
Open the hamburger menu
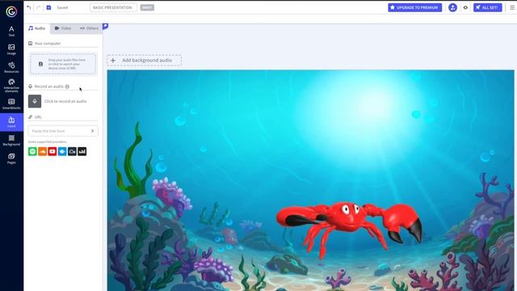[x=512, y=7]
